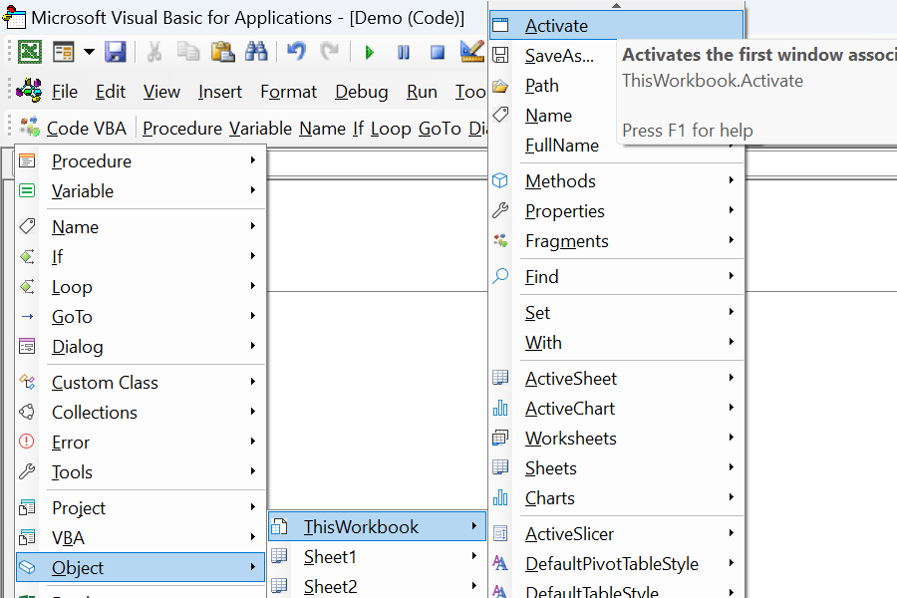Screen dimensions: 897x598
Task: Click Name in the Code VBA toolbar
Action: point(323,129)
